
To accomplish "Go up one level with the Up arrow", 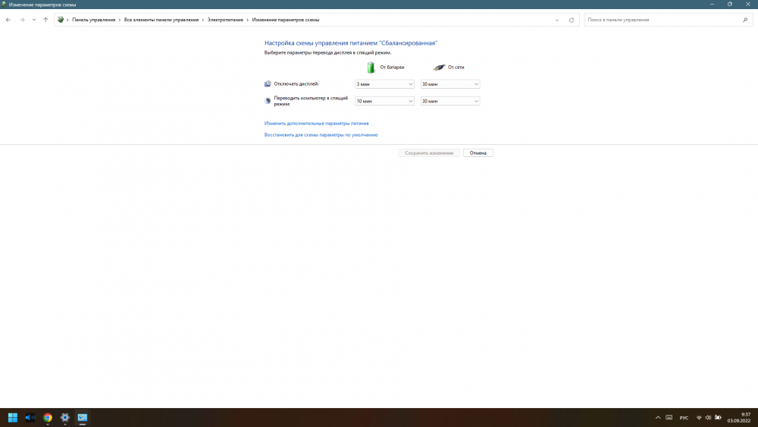I will pyautogui.click(x=45, y=20).
